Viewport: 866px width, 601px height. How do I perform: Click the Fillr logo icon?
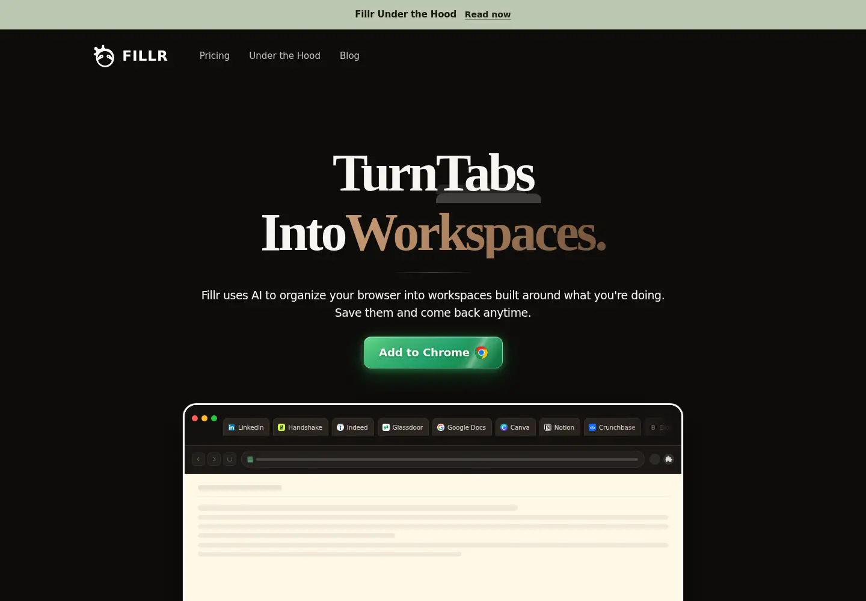click(x=104, y=56)
